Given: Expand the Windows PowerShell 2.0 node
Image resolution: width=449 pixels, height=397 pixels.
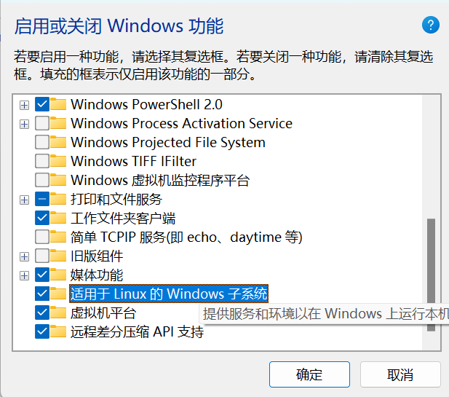Looking at the screenshot, I should 24,105.
